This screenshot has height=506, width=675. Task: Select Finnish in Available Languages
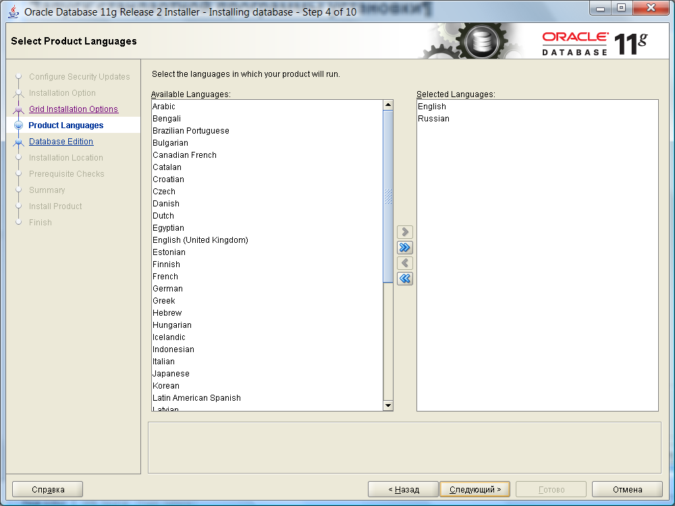point(267,264)
